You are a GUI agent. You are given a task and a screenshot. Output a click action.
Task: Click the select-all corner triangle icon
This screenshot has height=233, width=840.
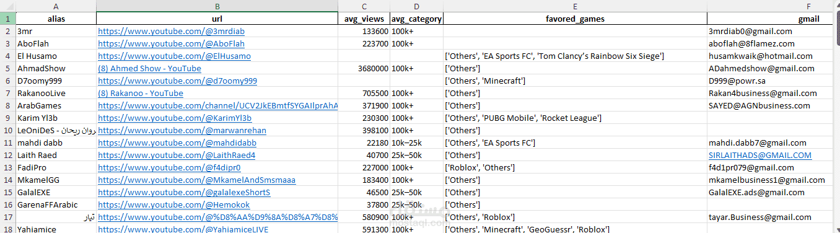click(7, 6)
